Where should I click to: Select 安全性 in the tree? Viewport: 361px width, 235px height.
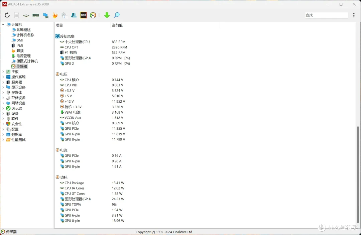click(17, 124)
